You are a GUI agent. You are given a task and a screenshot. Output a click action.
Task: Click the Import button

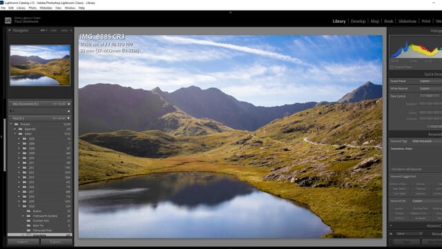[23, 241]
